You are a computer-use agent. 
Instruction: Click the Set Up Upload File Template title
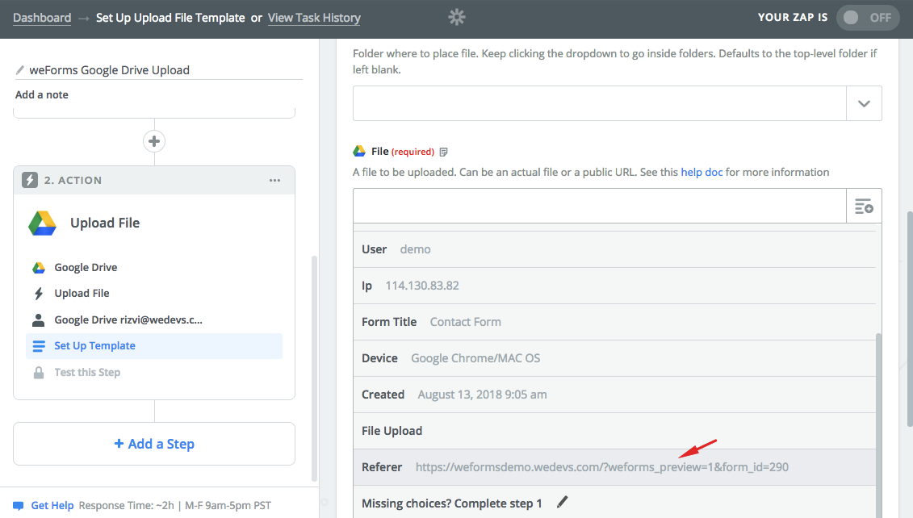coord(170,18)
